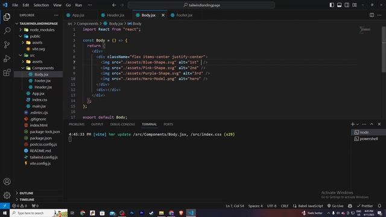Open Customize Layout icon

(x=355, y=5)
